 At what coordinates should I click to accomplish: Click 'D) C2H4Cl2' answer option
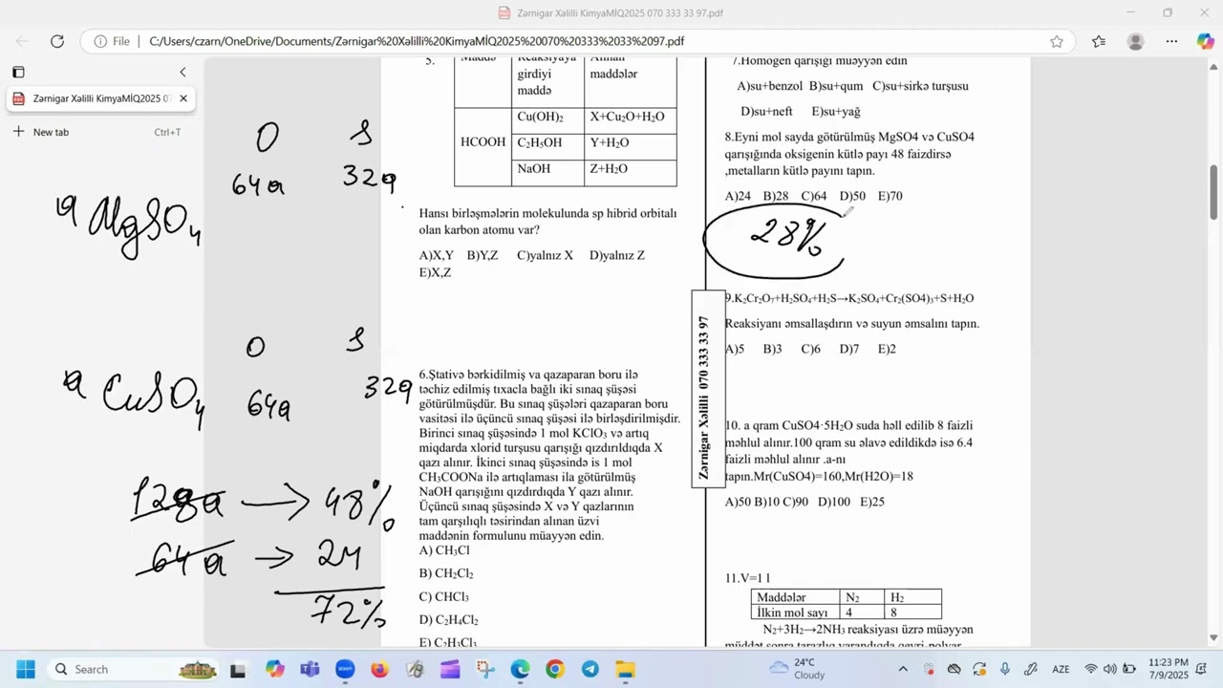(x=448, y=620)
